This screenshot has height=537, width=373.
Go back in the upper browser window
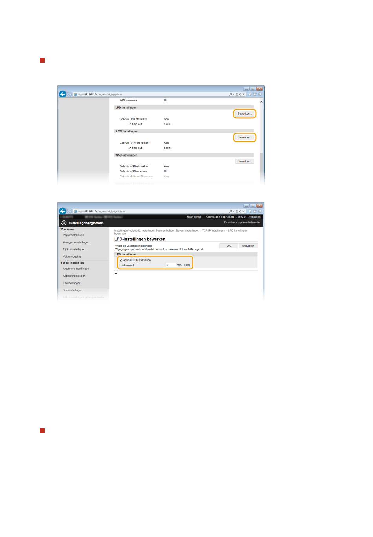pyautogui.click(x=62, y=94)
